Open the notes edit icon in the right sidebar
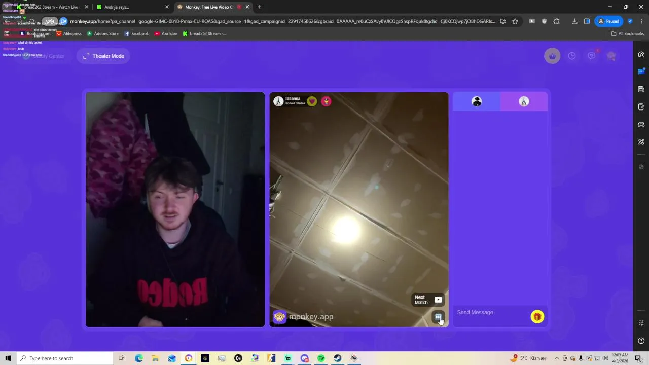The height and width of the screenshot is (365, 649). 641,107
